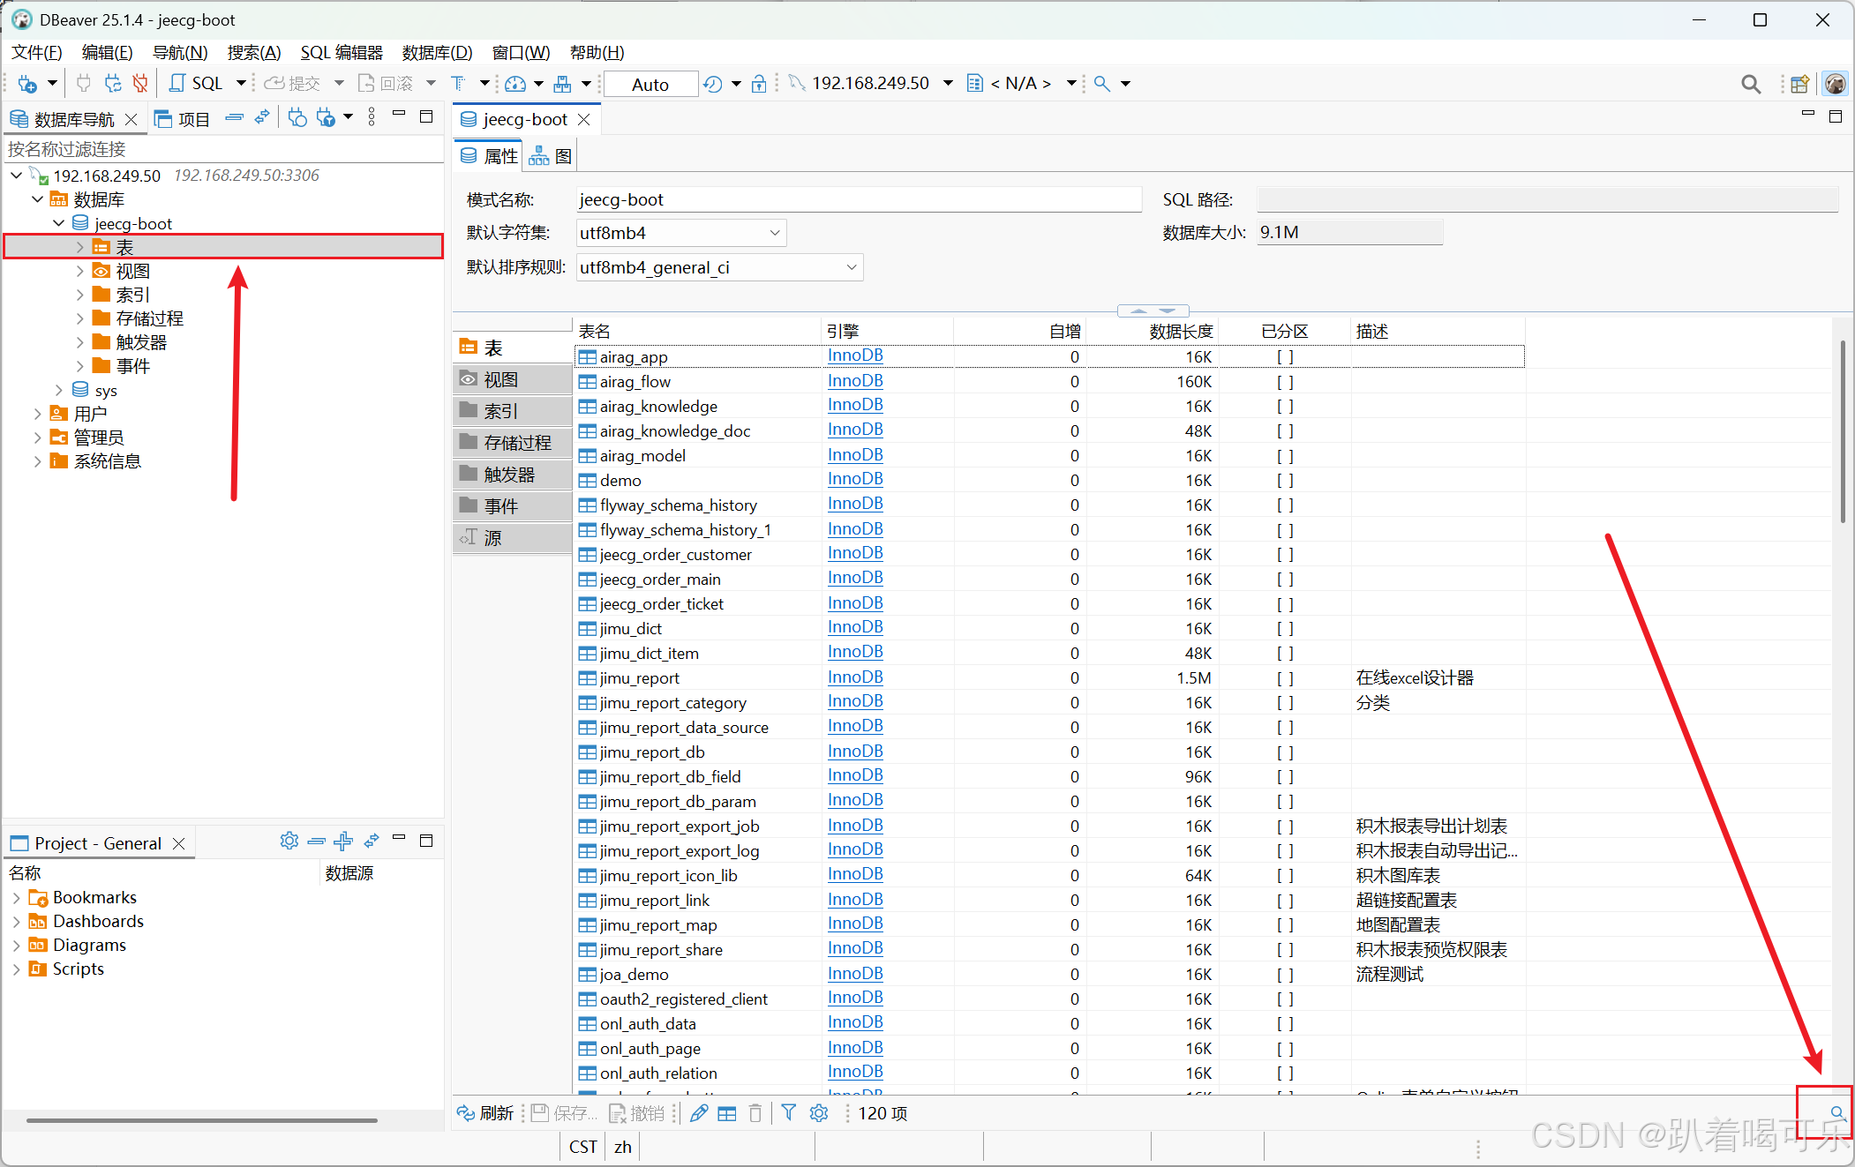Switch to the 图 diagram tab
The image size is (1855, 1167).
[x=550, y=154]
